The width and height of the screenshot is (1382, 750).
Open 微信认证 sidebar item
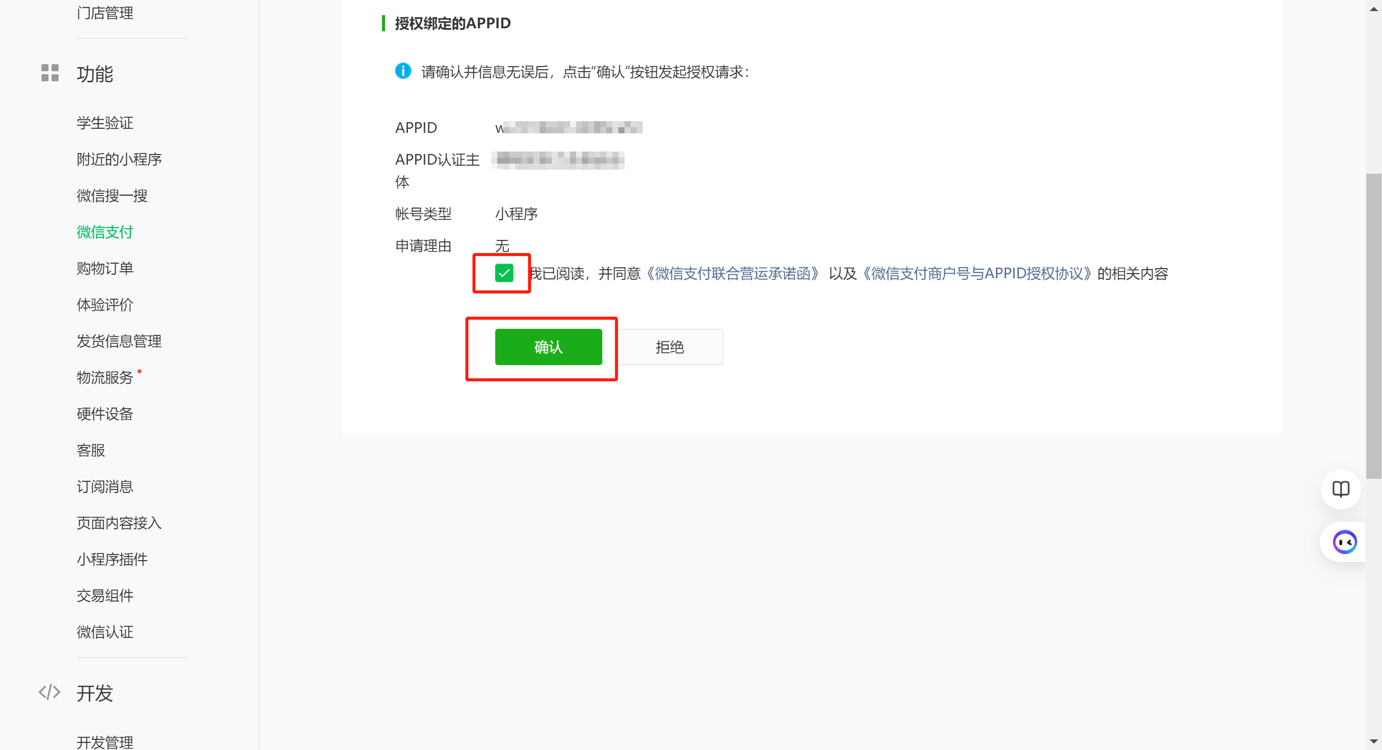pos(105,631)
